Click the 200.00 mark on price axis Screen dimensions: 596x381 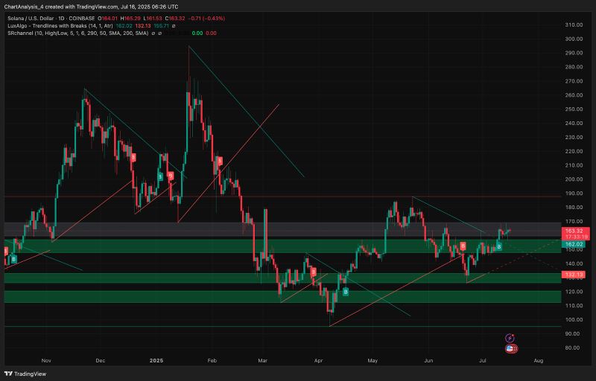[x=573, y=179]
